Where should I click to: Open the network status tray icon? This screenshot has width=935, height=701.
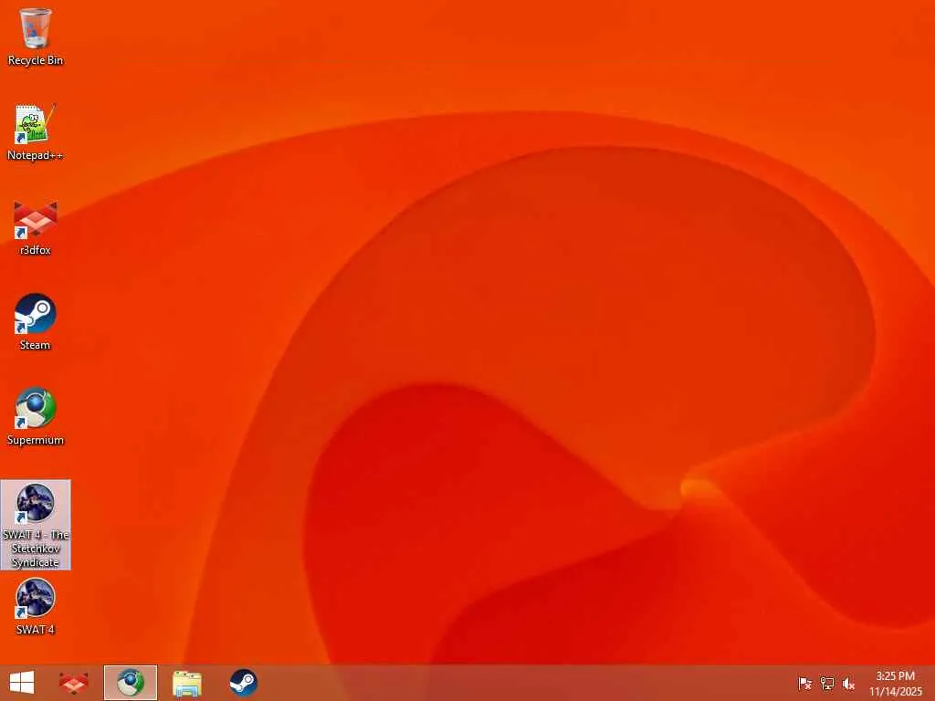[x=827, y=684]
